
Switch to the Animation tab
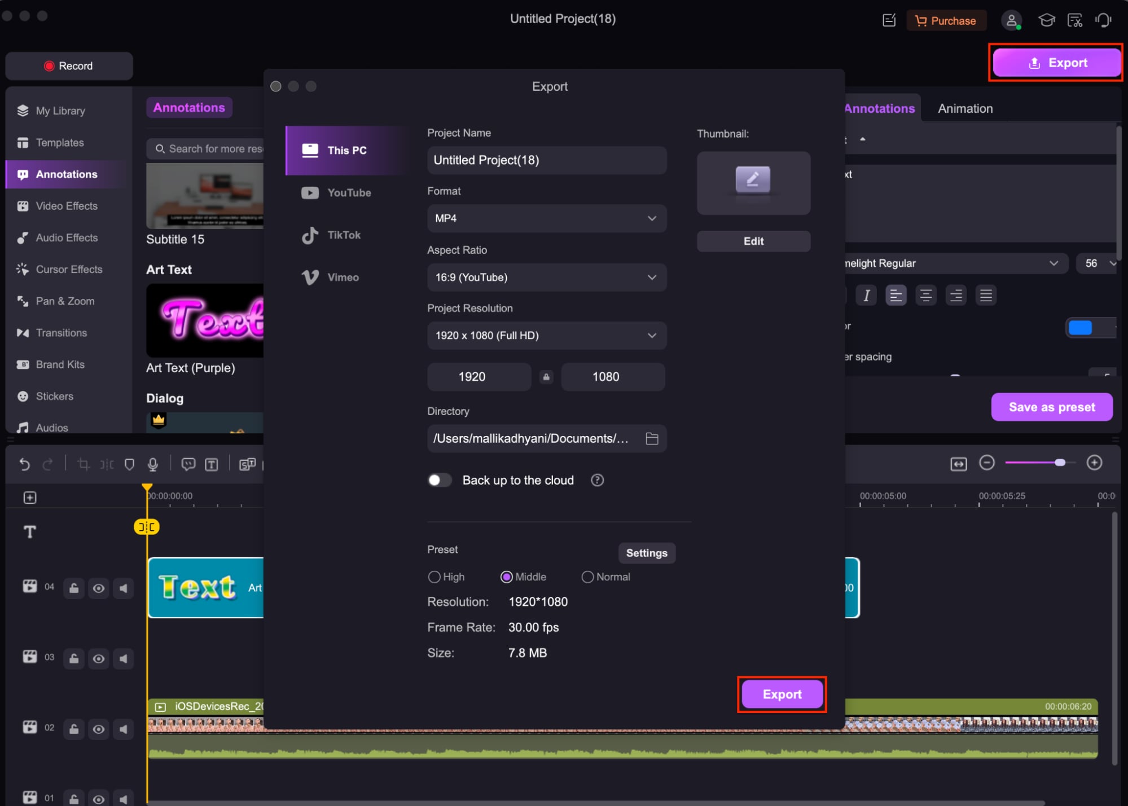pyautogui.click(x=965, y=108)
